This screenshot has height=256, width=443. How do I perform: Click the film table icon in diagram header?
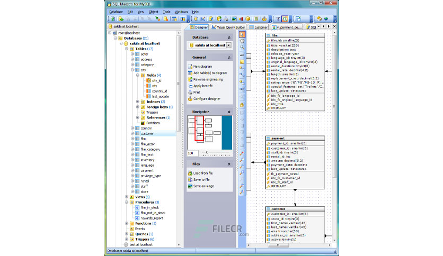(x=269, y=35)
